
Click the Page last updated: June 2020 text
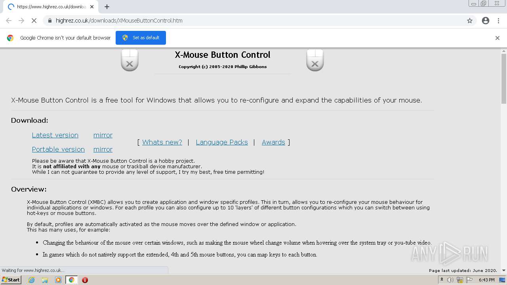(x=463, y=271)
